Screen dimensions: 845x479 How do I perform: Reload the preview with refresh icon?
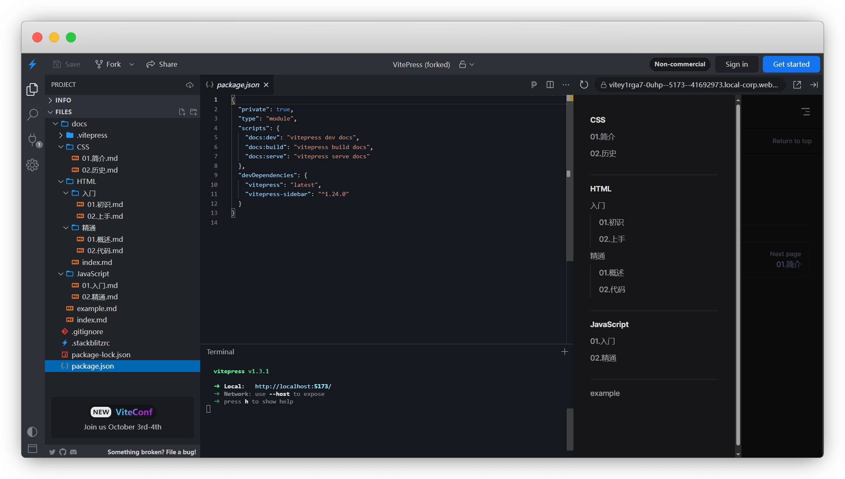pyautogui.click(x=584, y=85)
